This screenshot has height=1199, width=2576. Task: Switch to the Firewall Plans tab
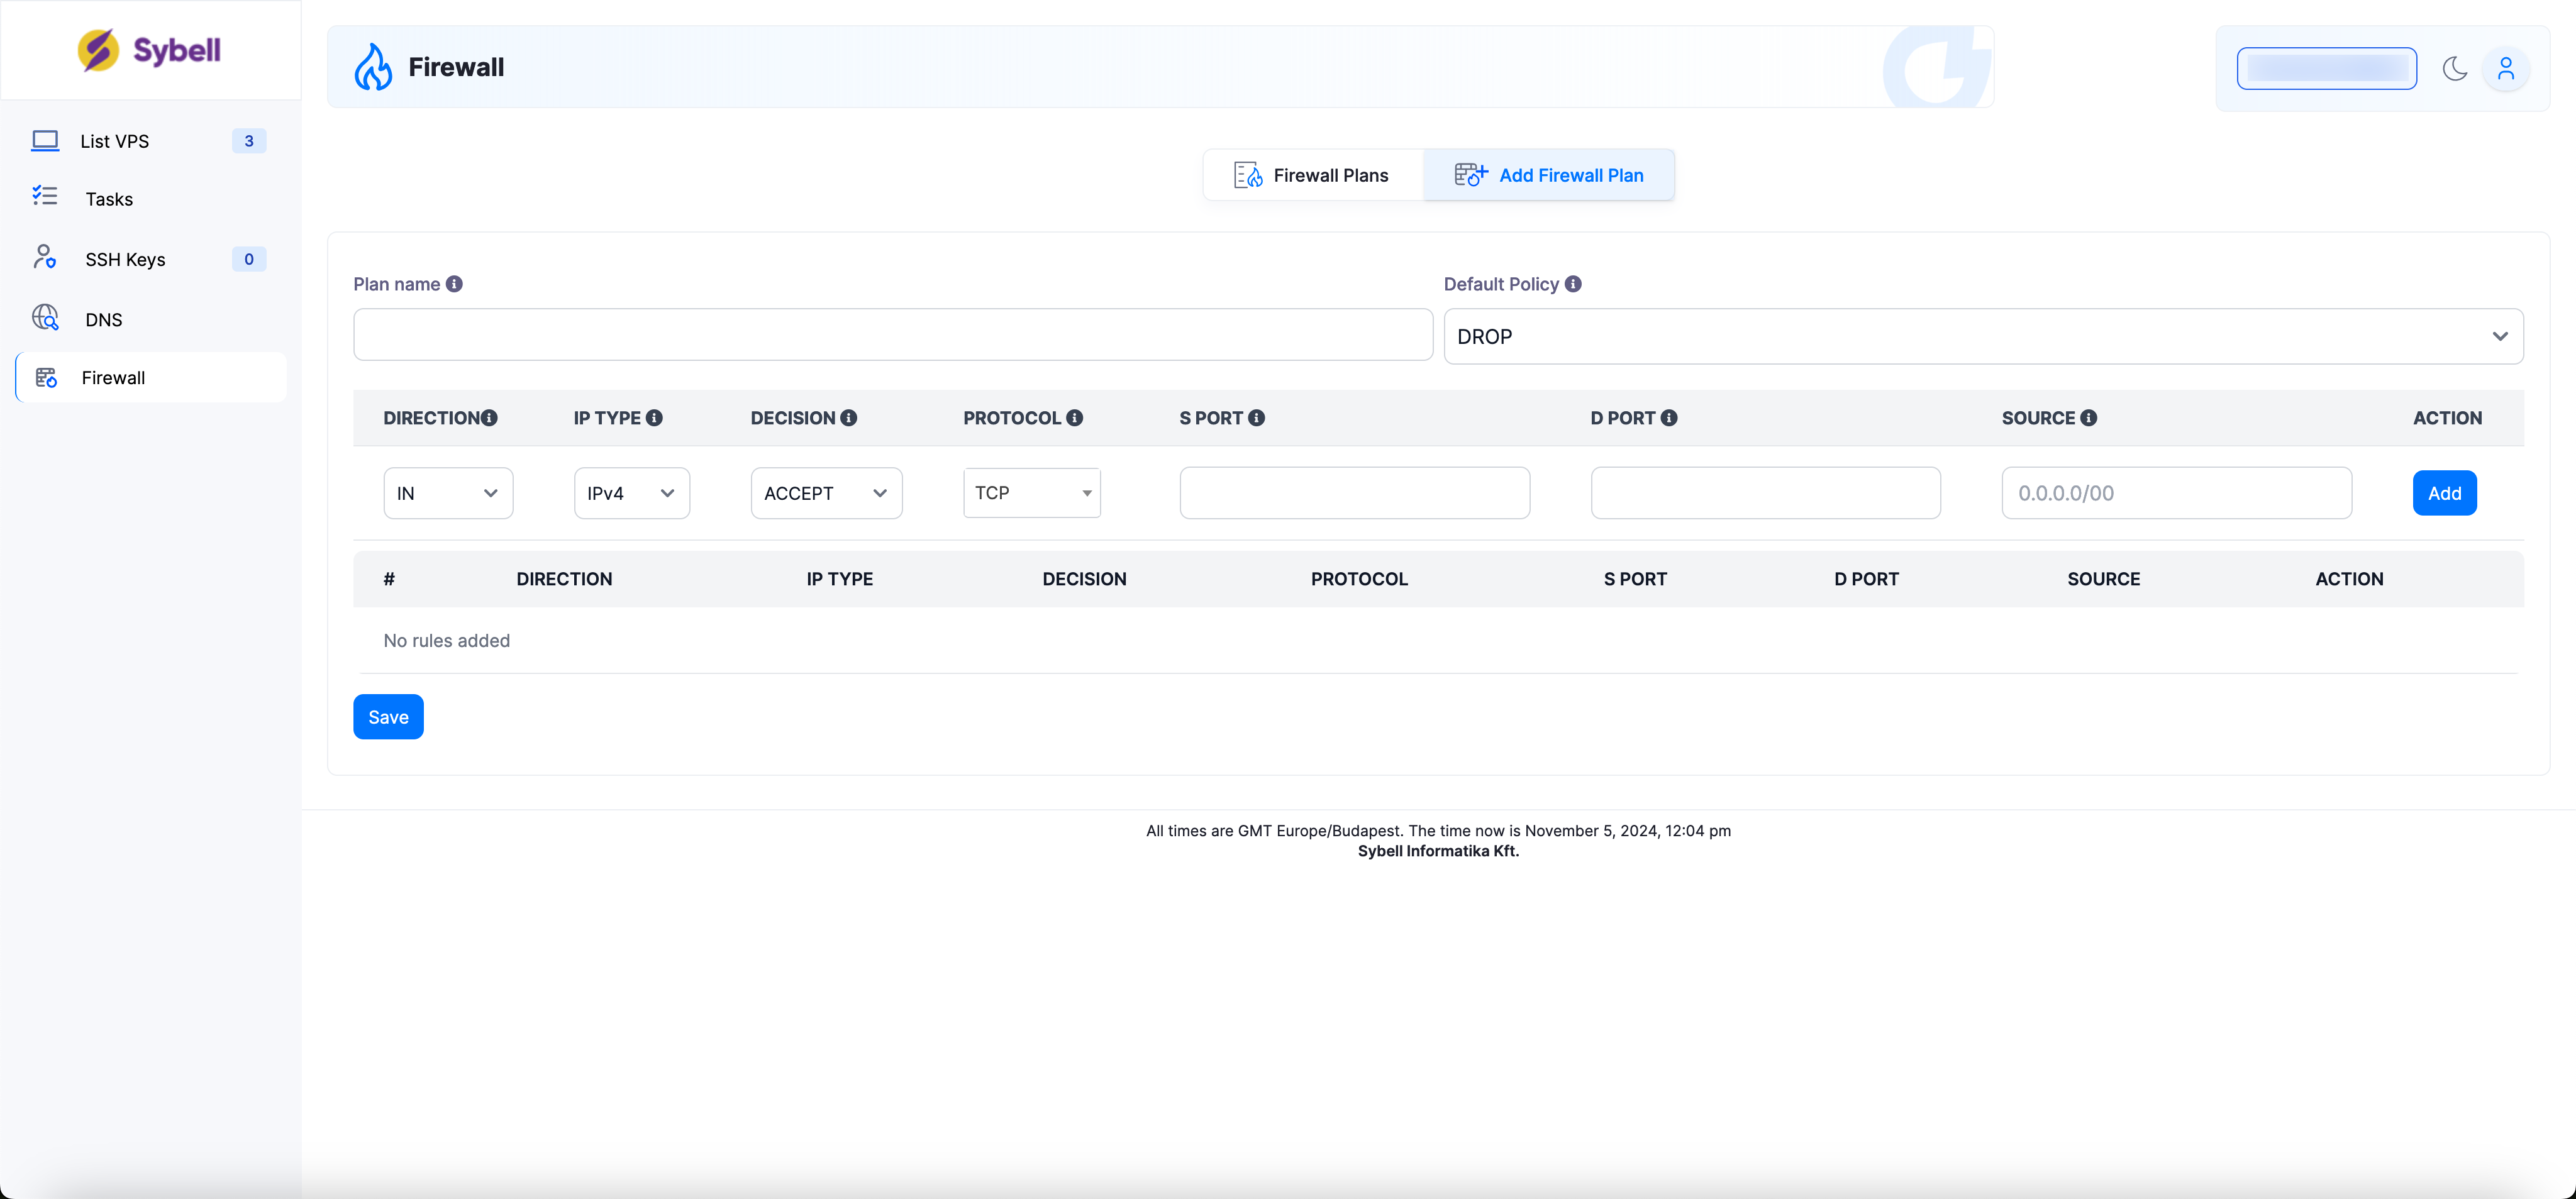pos(1312,175)
